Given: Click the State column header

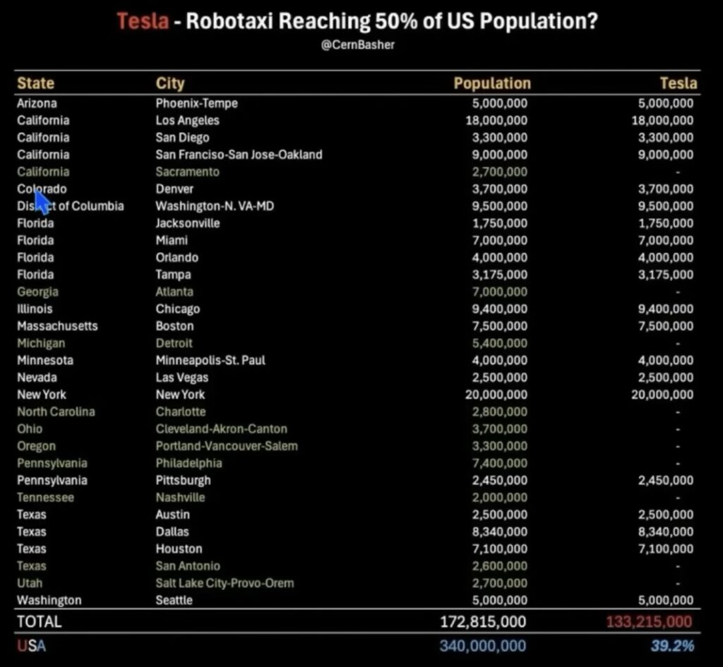Looking at the screenshot, I should 35,83.
